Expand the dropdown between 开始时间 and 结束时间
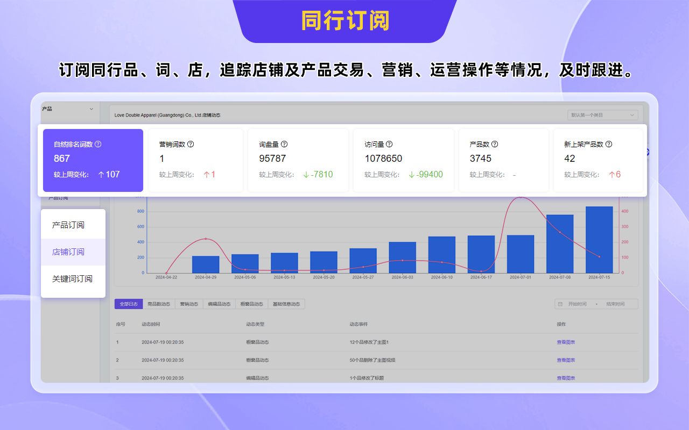Screen dimensions: 689x430 [596, 304]
